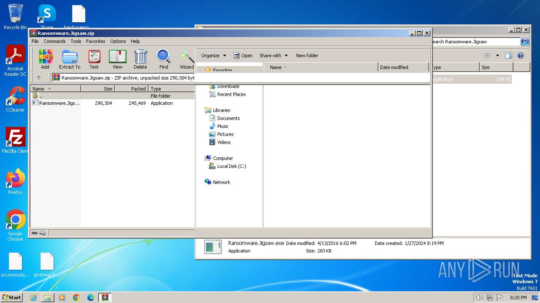Click the Open button in Explorer toolbar

point(243,56)
